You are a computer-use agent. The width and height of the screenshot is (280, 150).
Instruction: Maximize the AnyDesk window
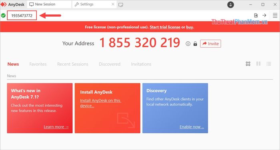point(263,5)
